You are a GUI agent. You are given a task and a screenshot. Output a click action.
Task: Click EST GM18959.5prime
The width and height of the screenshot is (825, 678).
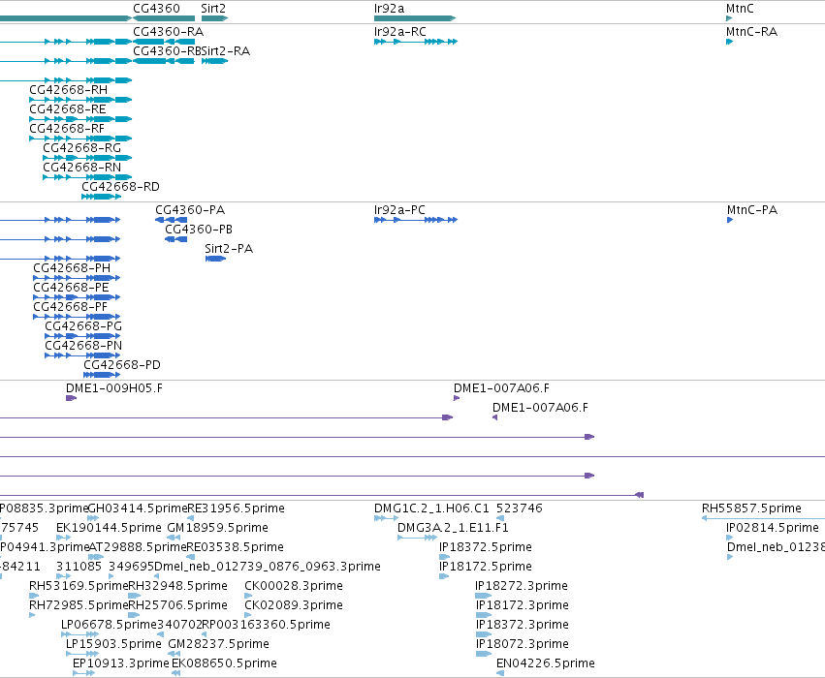tap(218, 528)
